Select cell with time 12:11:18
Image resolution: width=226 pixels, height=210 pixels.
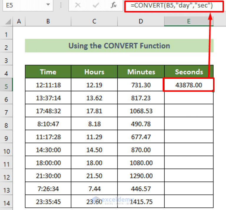[x=48, y=85]
